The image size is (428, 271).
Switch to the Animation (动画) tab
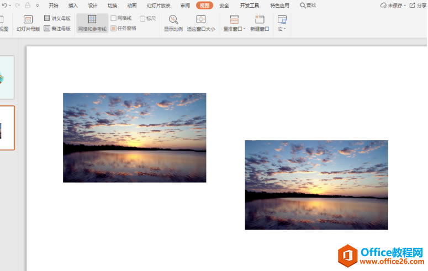point(132,6)
